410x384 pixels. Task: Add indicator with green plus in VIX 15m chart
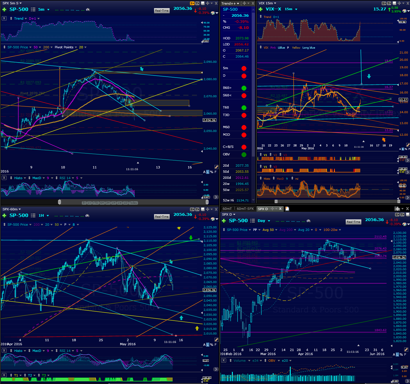pyautogui.click(x=260, y=9)
